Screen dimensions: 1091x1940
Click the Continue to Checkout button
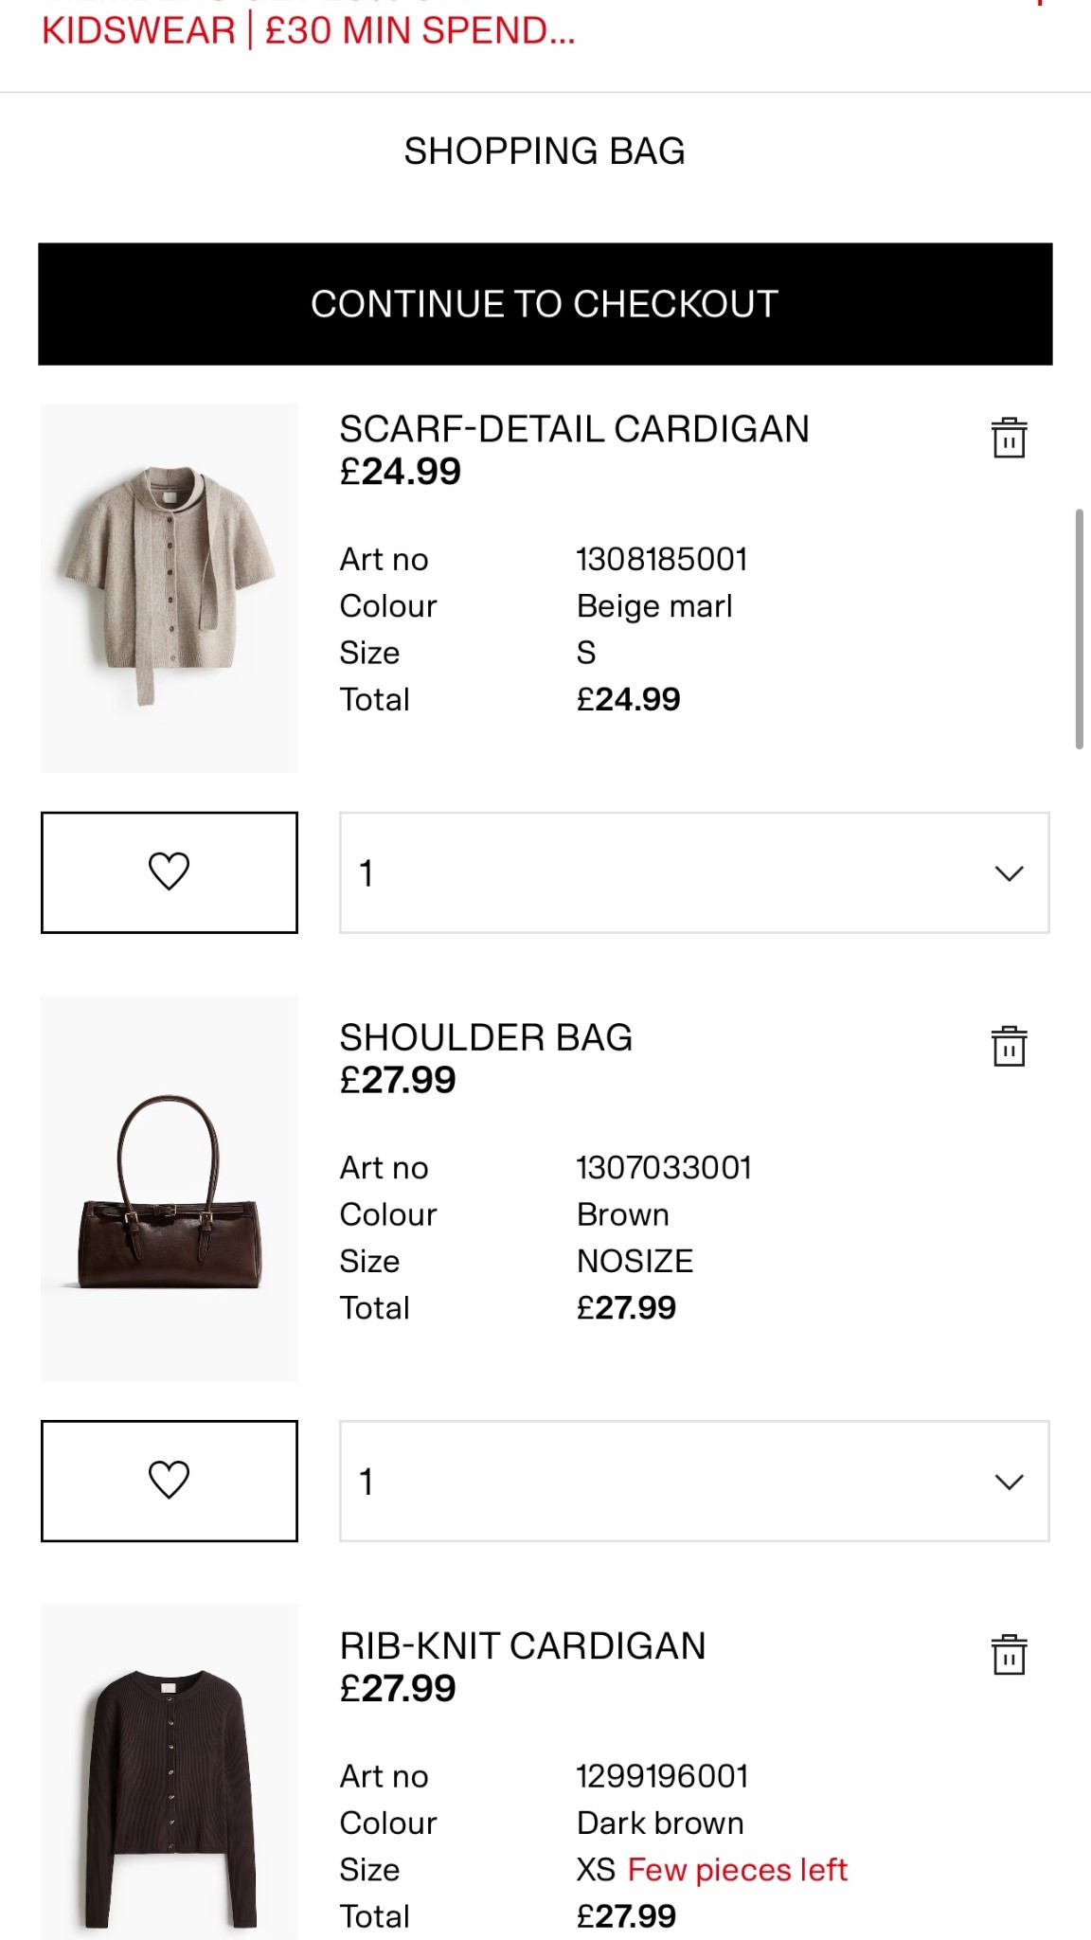click(545, 303)
